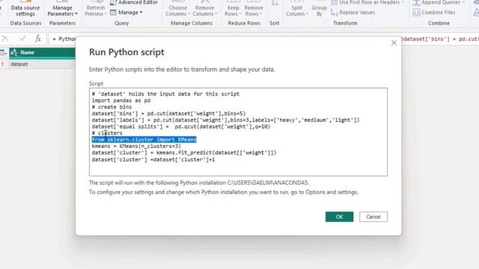Click the Sort ascending icon
This screenshot has width=479, height=269.
275,3
